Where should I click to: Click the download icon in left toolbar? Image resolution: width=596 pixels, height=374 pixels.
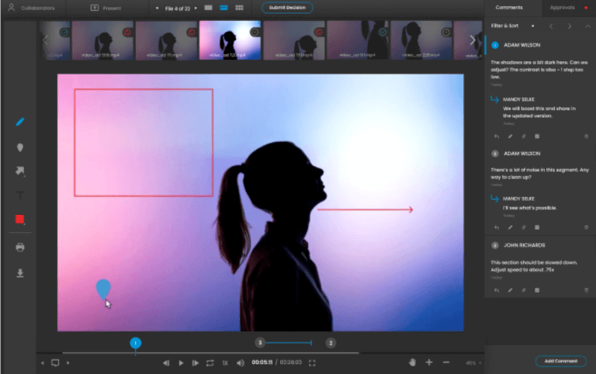point(20,272)
